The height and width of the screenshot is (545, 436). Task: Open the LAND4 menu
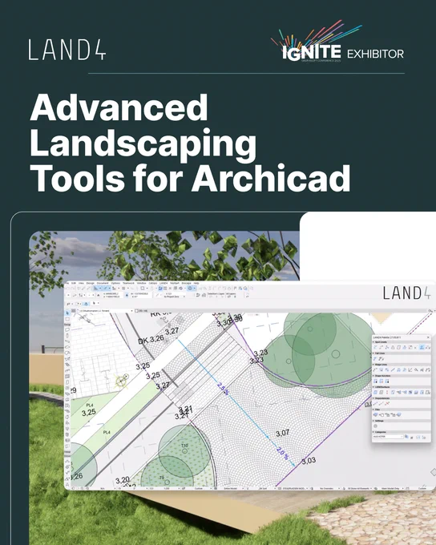(163, 283)
